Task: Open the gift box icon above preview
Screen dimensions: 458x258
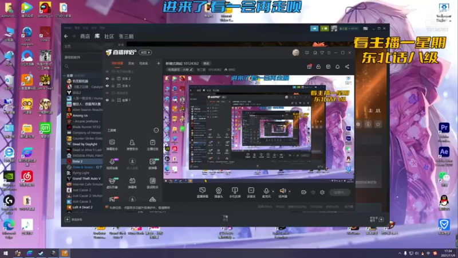Action: (x=309, y=67)
